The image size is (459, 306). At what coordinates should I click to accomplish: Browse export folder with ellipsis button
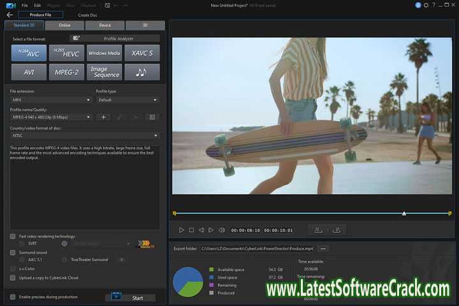point(323,249)
